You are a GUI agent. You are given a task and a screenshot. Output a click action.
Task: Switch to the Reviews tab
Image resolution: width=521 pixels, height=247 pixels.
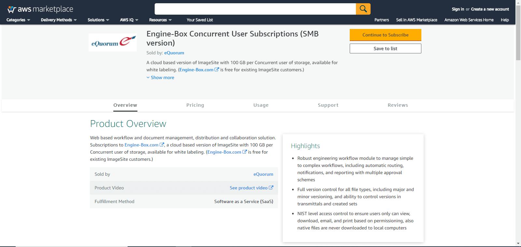398,105
